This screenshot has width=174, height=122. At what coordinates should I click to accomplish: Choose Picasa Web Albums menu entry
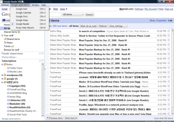30,28
